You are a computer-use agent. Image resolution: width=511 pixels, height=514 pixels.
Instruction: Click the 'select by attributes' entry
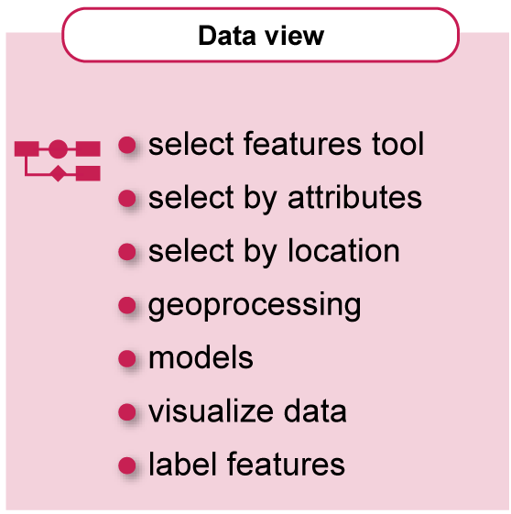click(285, 199)
